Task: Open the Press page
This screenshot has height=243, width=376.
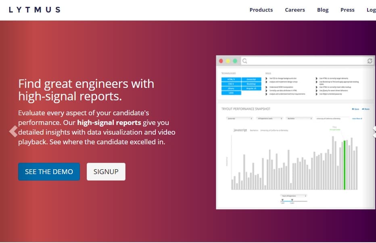Action: [347, 10]
